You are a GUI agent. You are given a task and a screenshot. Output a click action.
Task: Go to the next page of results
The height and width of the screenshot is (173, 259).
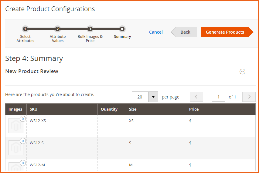[x=249, y=97]
